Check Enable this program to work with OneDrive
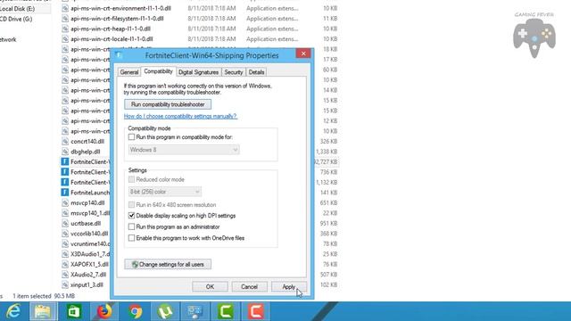 131,238
